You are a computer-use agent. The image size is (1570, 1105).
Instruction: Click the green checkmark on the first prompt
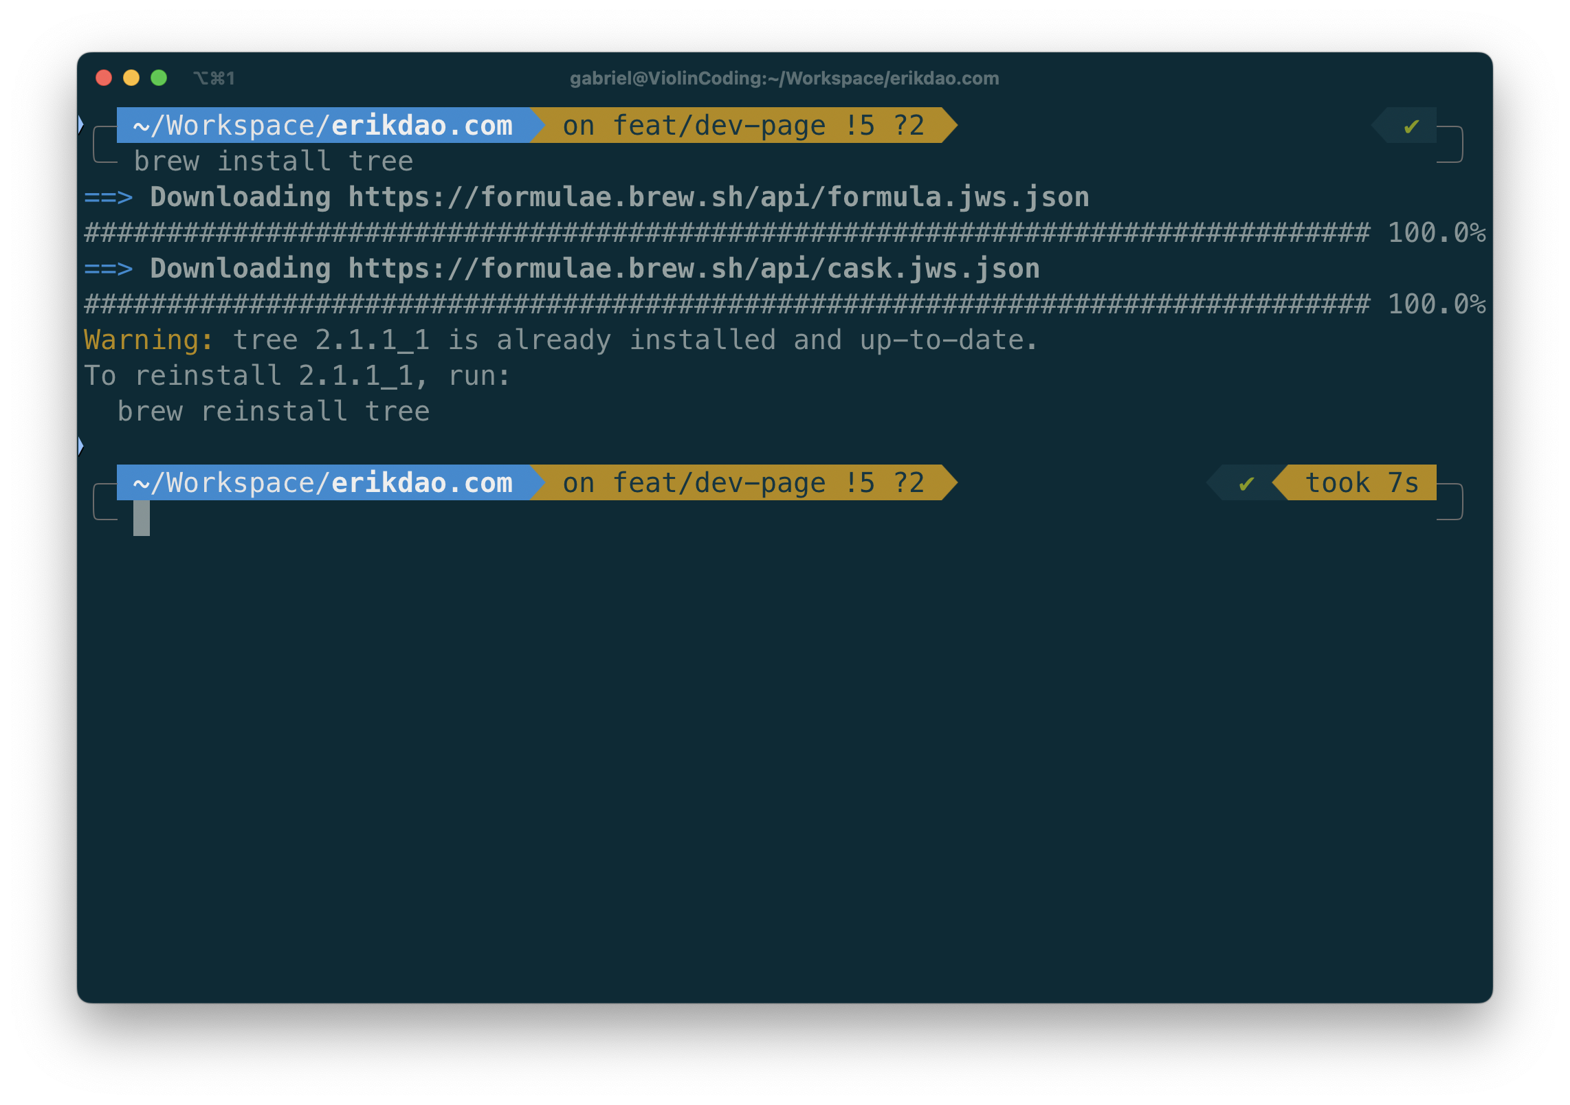click(1411, 126)
